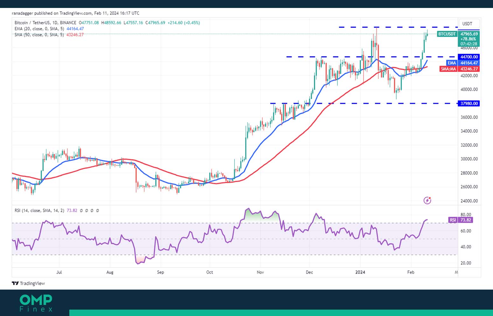Screen dimensions: 493x316
Task: Click the low value L47557.16
Action: [133, 23]
